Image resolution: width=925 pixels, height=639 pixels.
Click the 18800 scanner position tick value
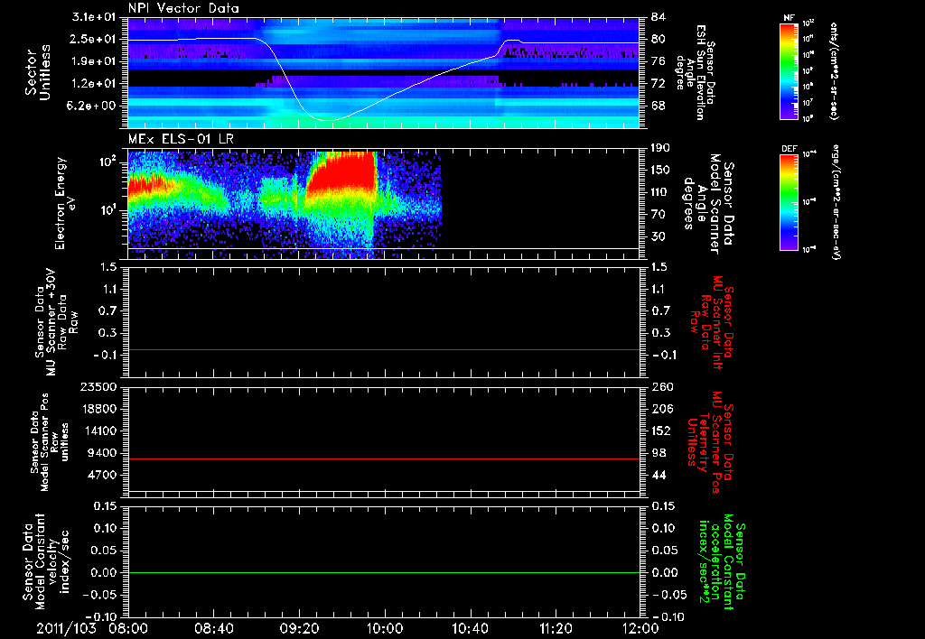(x=98, y=409)
